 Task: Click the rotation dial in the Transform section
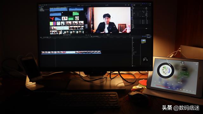[144, 12]
